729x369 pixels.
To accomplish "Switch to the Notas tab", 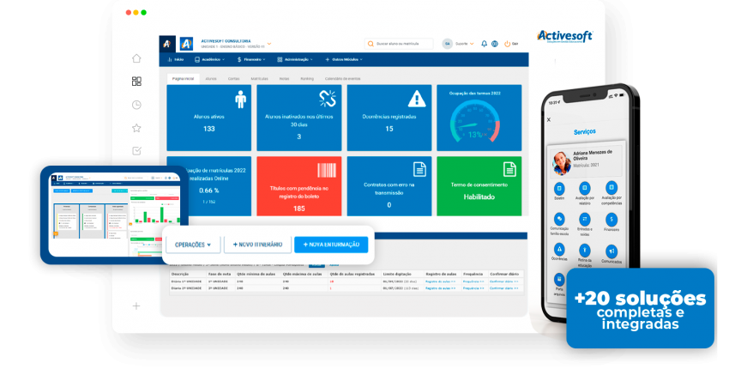I will pyautogui.click(x=284, y=79).
